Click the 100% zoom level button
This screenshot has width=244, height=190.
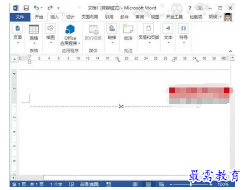tap(223, 185)
